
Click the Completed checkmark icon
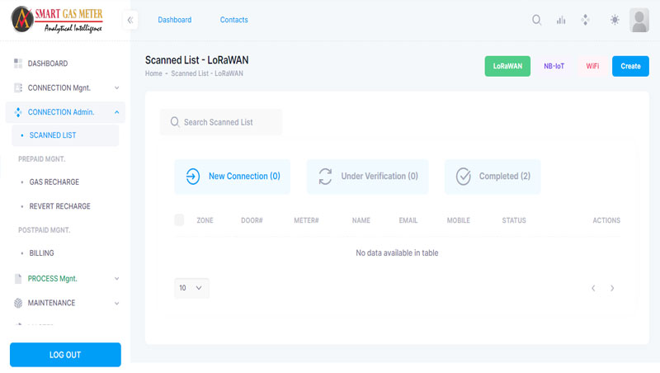[x=464, y=177]
